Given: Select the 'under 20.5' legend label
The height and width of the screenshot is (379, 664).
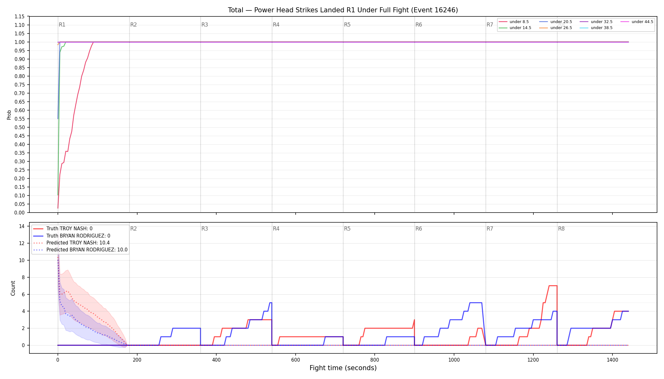Looking at the screenshot, I should [561, 22].
